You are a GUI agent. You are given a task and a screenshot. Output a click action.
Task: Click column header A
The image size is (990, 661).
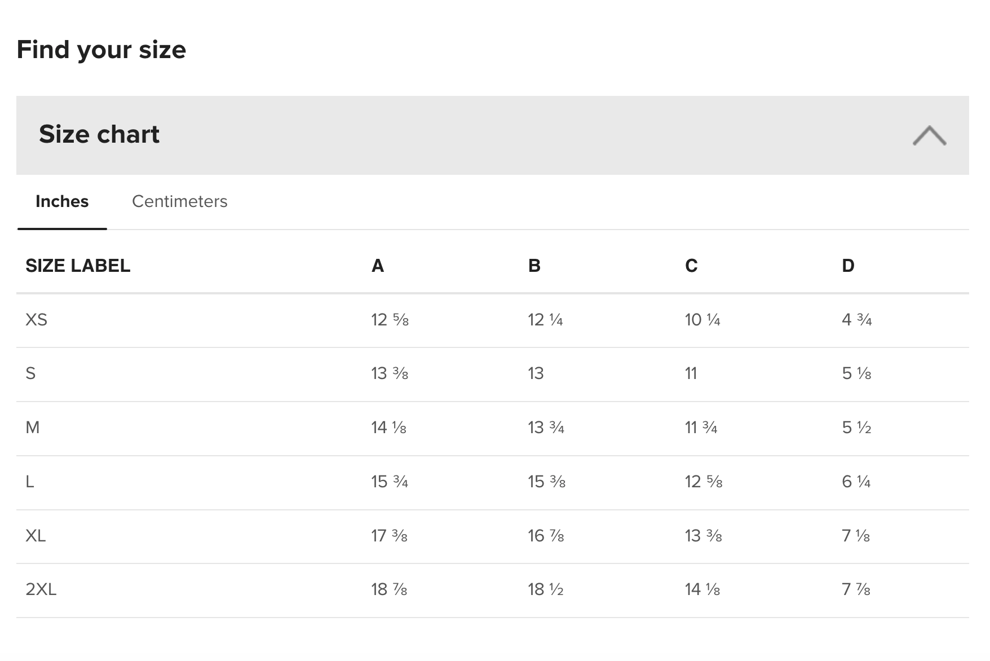(x=378, y=266)
